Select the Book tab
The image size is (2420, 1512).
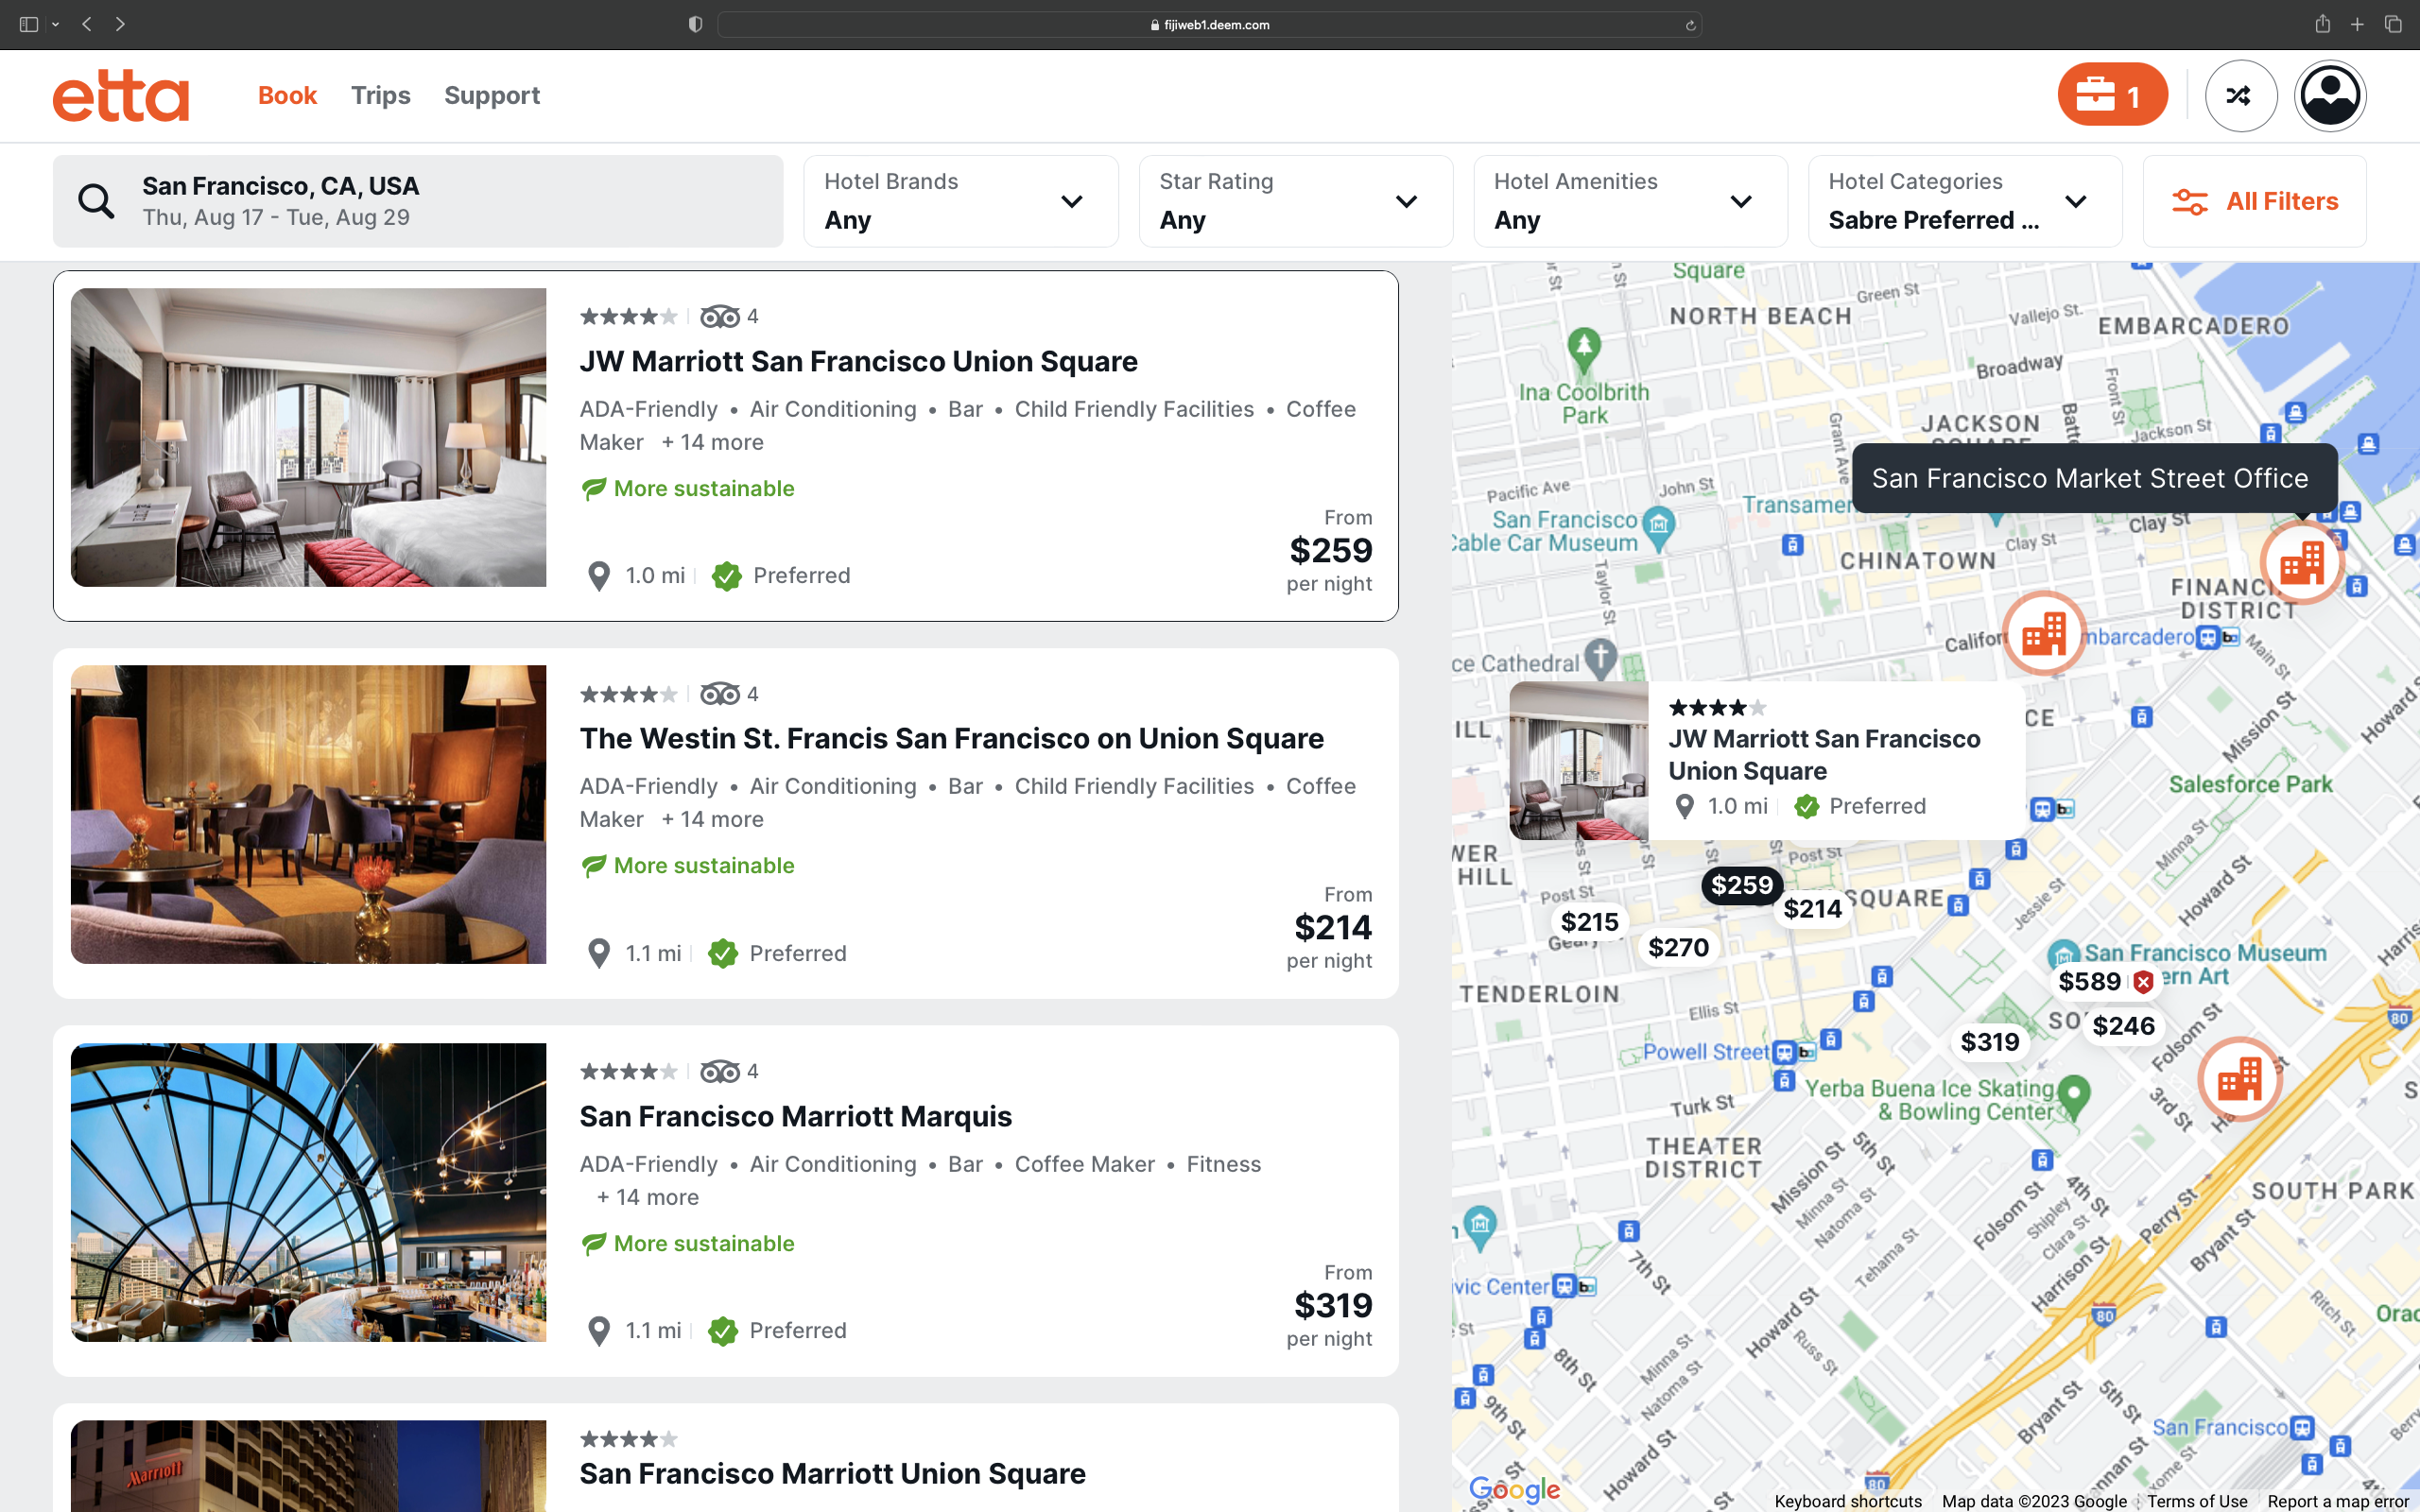click(287, 95)
